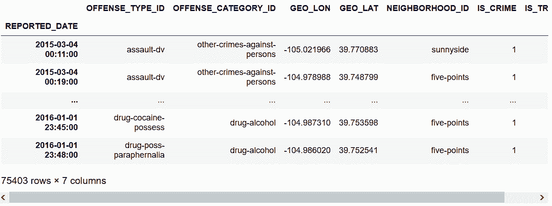Click the drug-poss-paraphernalia offense cell
The image size is (552, 206).
point(139,150)
